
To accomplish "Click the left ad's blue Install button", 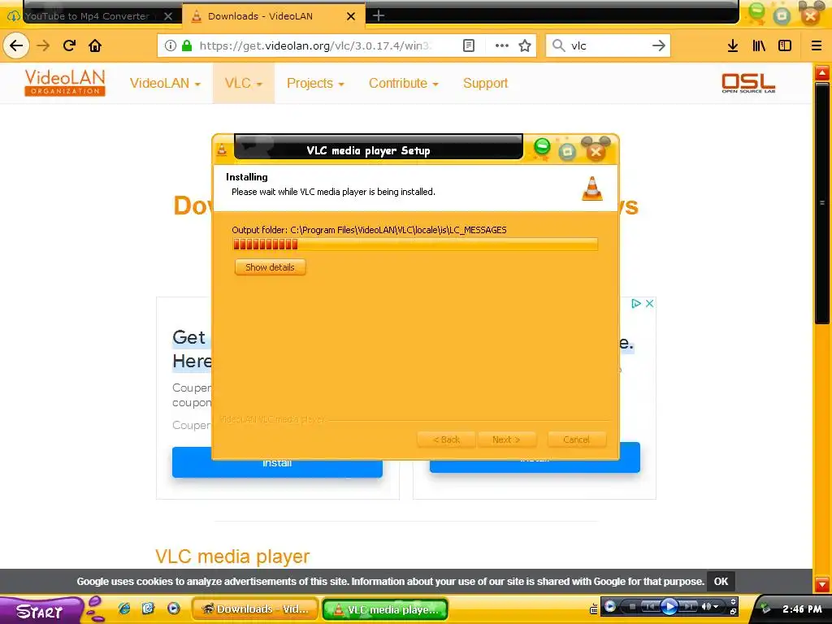I will point(277,462).
